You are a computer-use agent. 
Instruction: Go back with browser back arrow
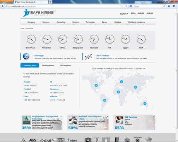3,6
